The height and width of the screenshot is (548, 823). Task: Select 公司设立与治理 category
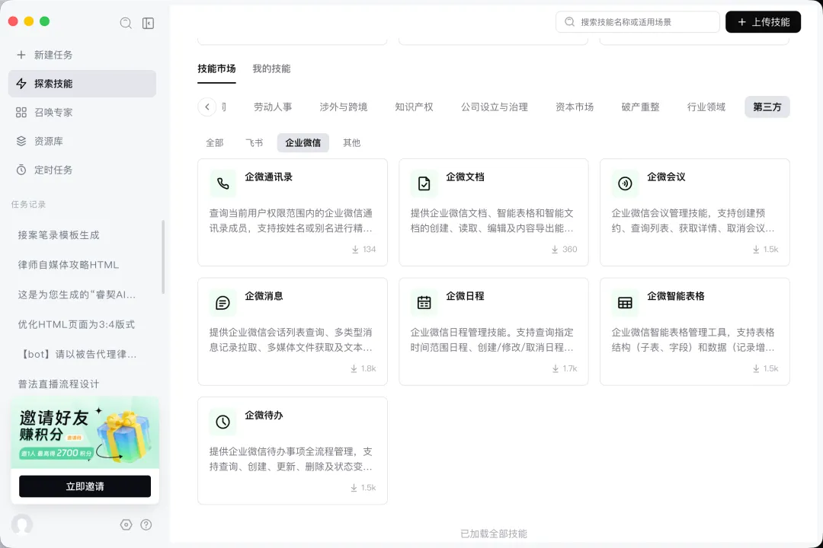495,107
